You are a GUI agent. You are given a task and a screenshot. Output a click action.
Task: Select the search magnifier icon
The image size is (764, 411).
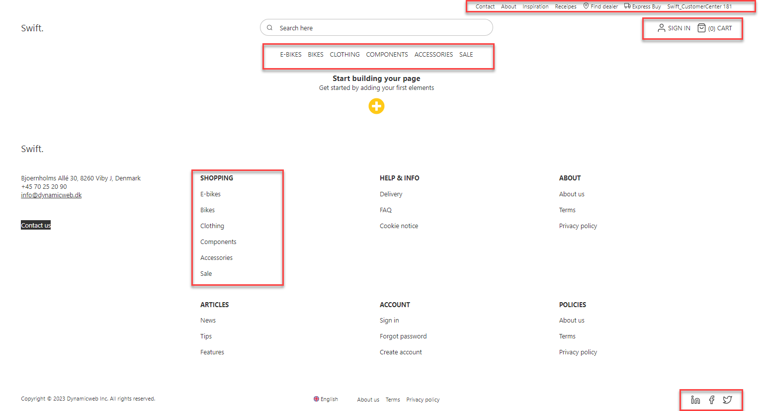[269, 27]
